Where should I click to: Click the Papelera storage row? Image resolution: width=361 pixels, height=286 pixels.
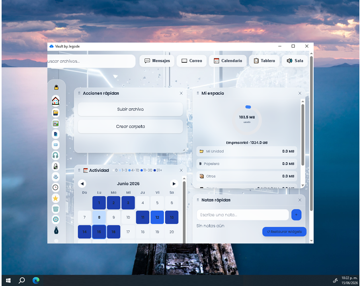click(x=247, y=164)
